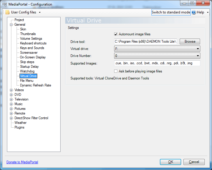
Task: Minimize the Configuration window
Action: [184, 4]
